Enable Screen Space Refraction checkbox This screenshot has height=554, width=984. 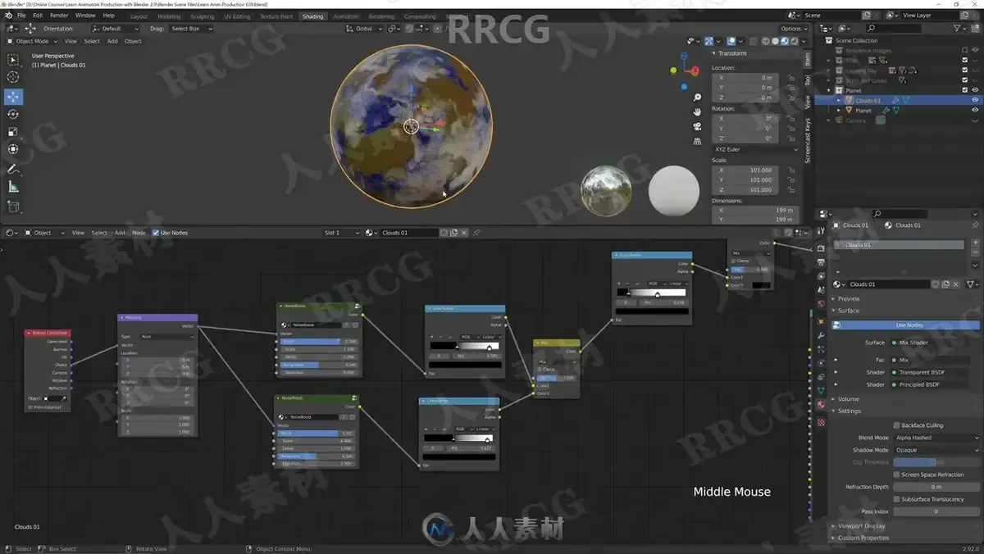point(896,475)
